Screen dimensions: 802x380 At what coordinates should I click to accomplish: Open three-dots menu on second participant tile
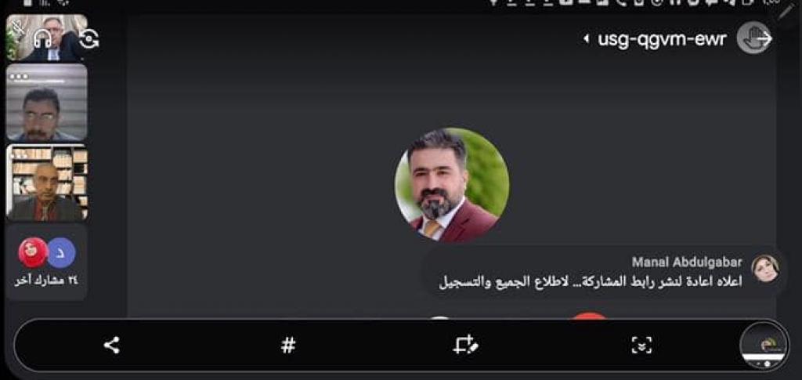[19, 76]
